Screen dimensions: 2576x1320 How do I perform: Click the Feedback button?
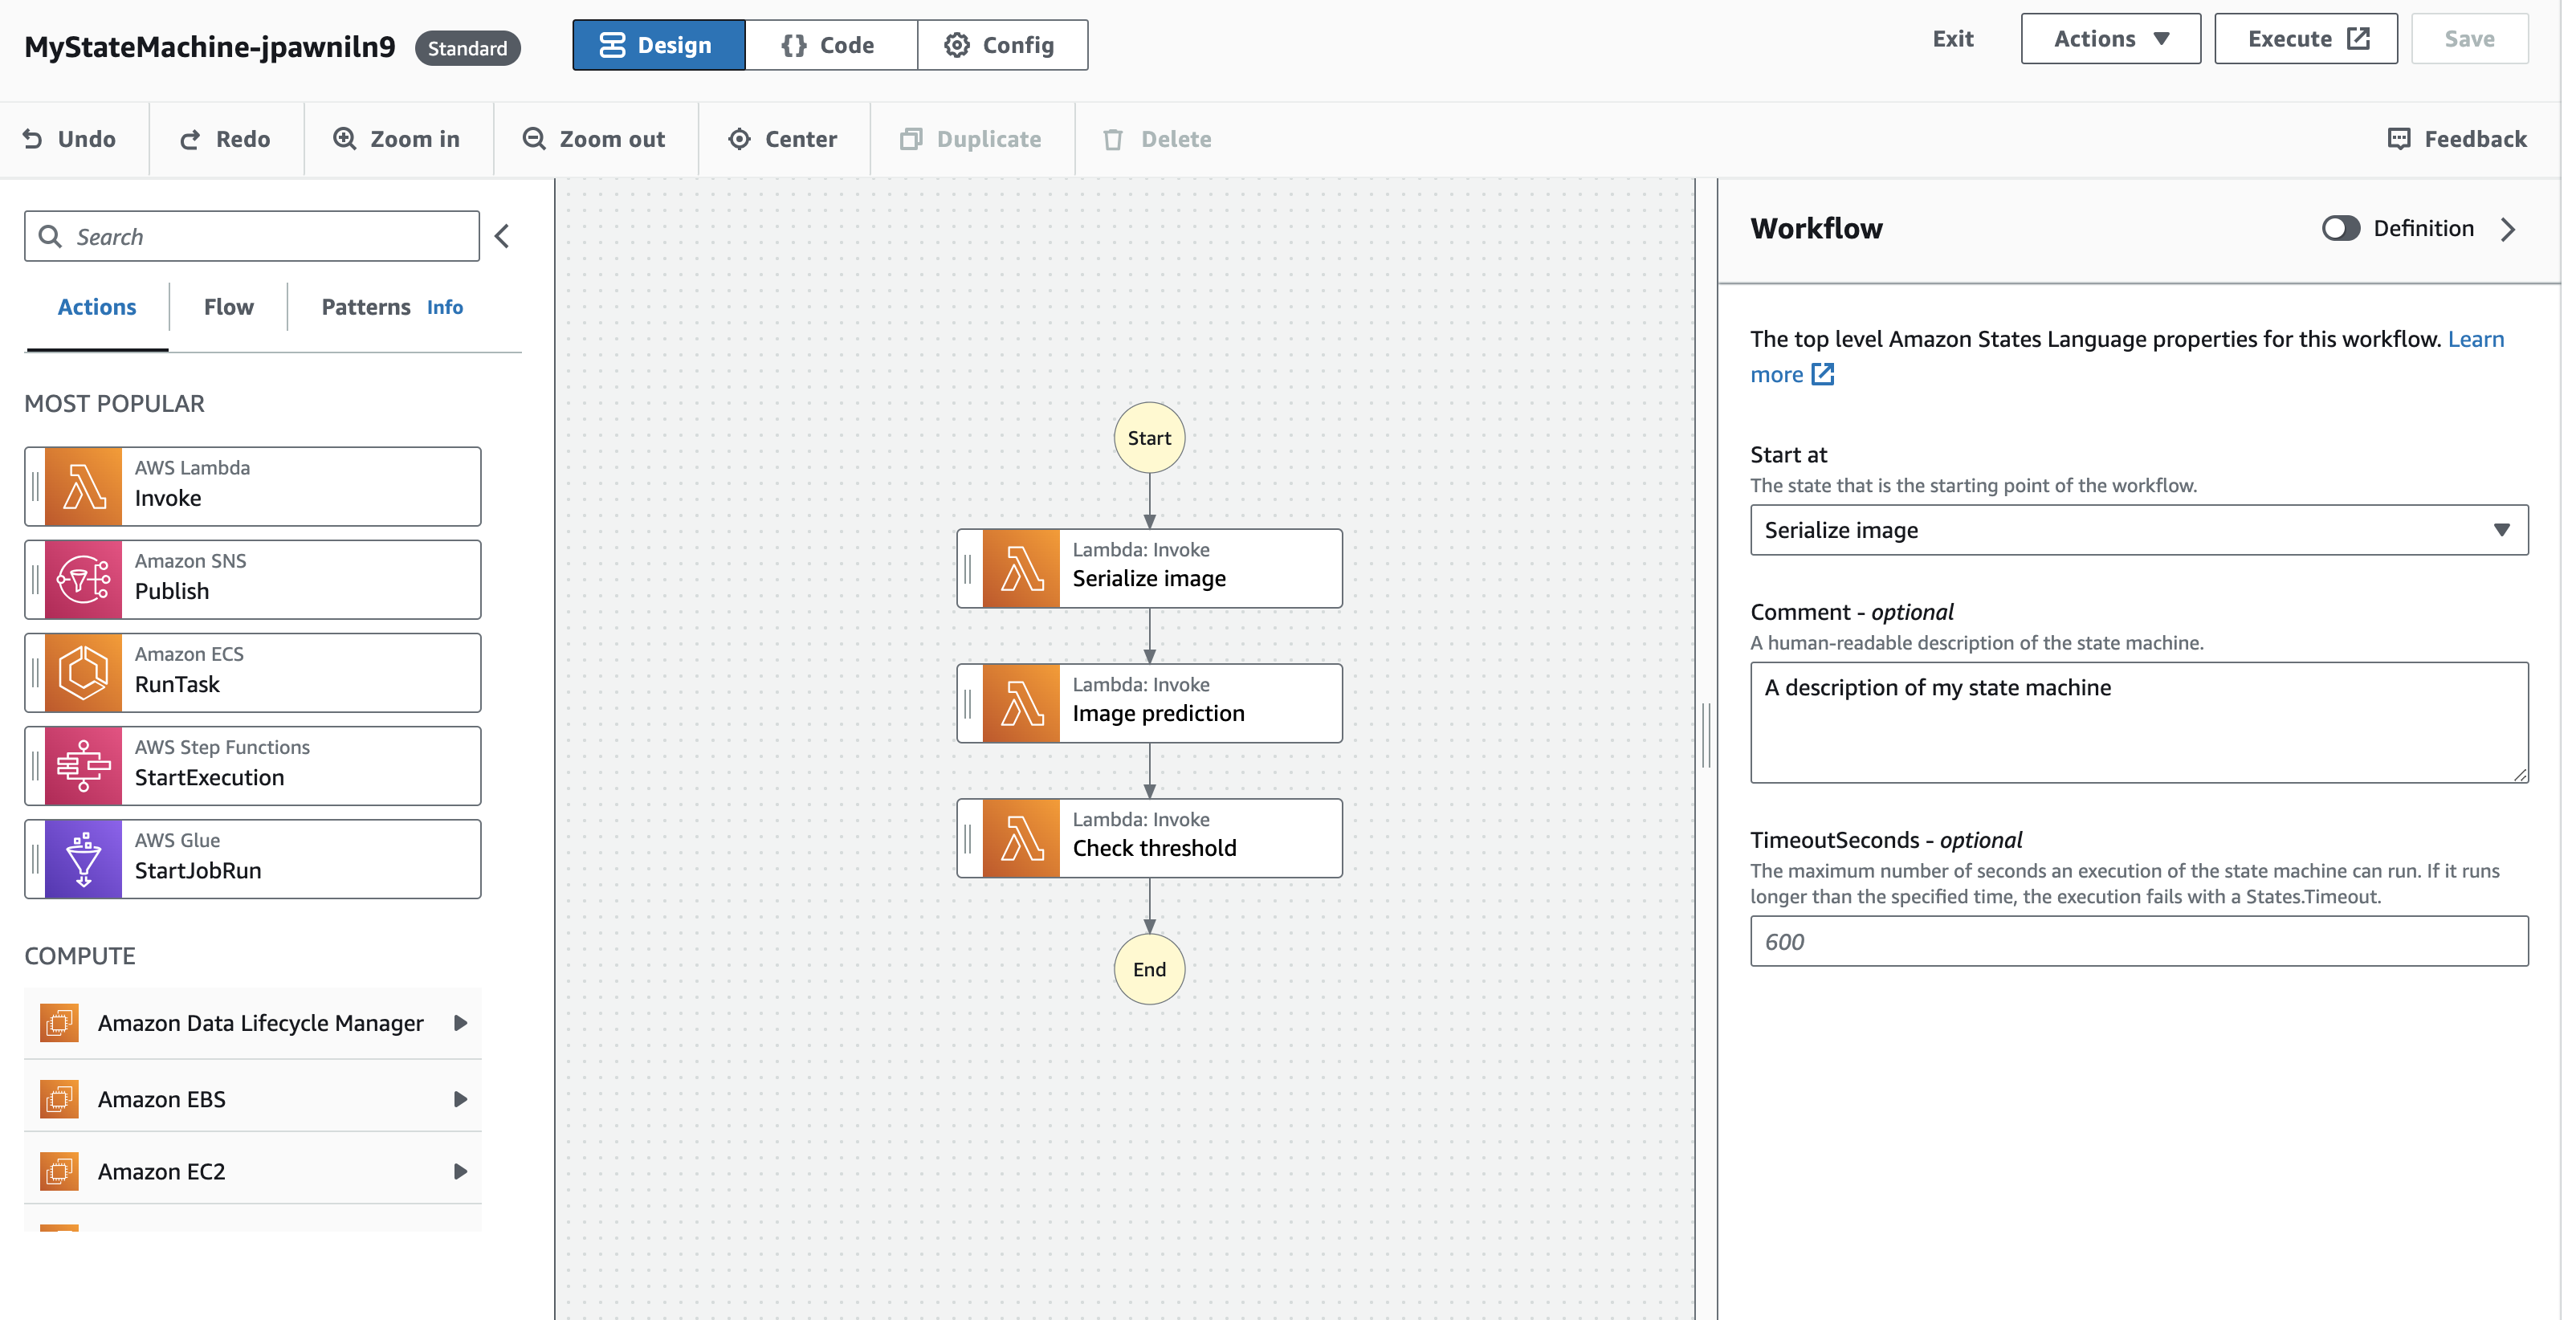point(2456,139)
